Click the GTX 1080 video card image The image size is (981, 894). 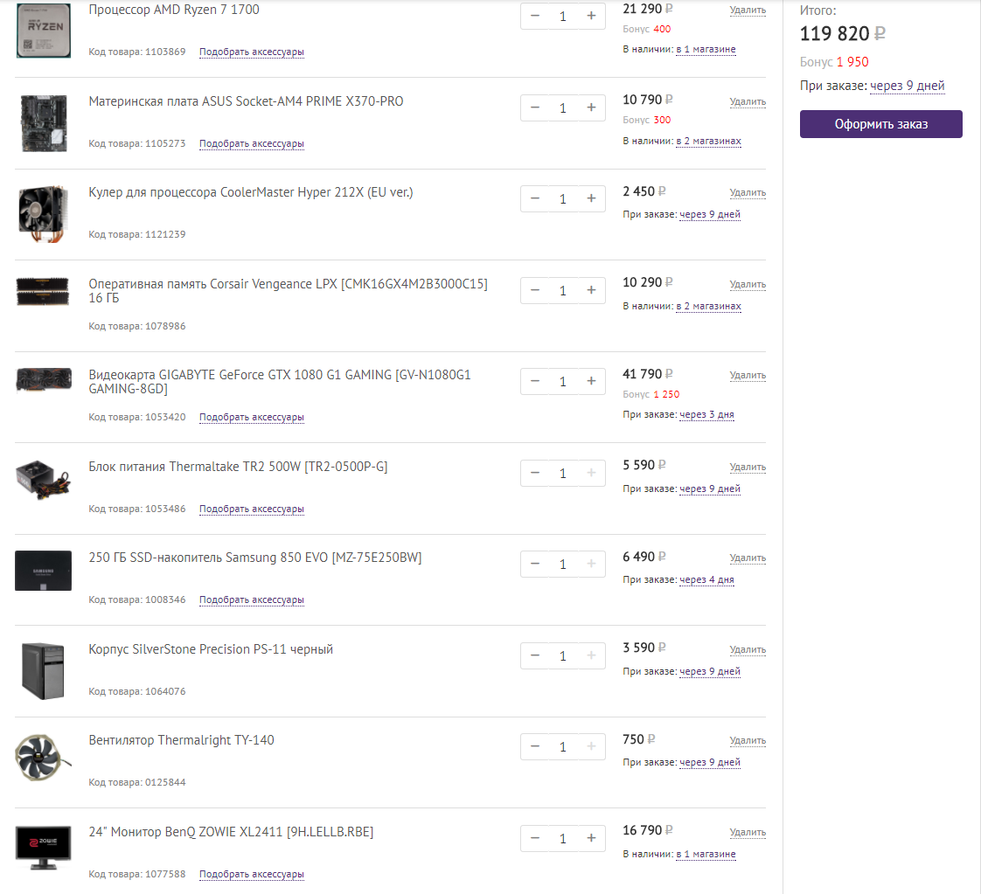tap(43, 381)
